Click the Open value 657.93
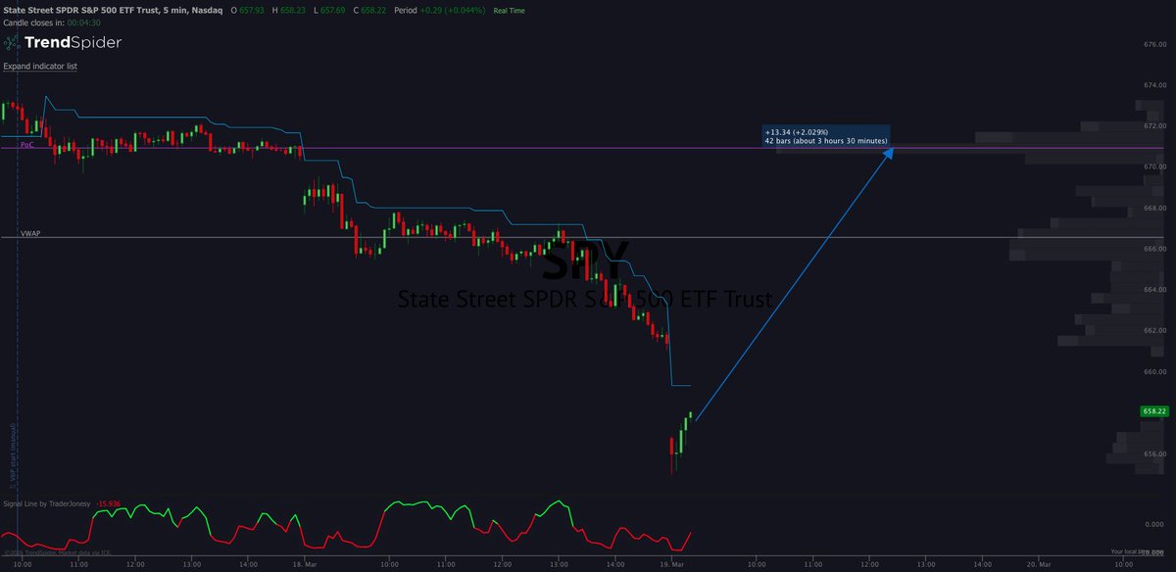This screenshot has height=572, width=1176. click(254, 10)
